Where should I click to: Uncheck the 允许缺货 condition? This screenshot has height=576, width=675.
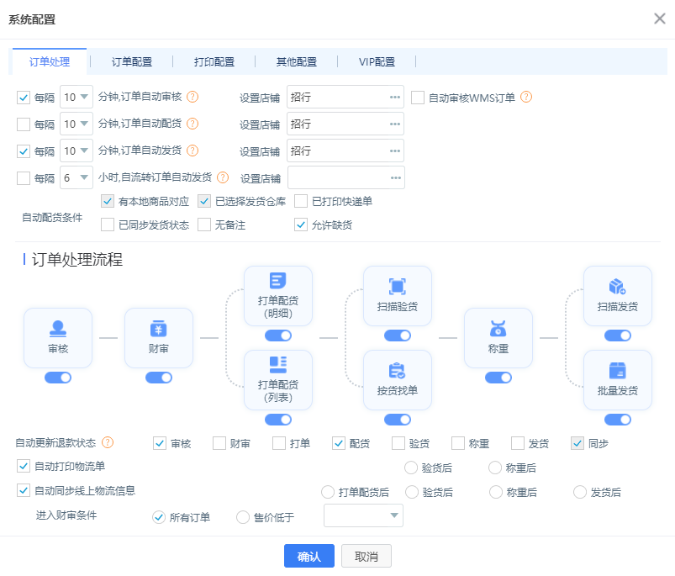(x=300, y=225)
